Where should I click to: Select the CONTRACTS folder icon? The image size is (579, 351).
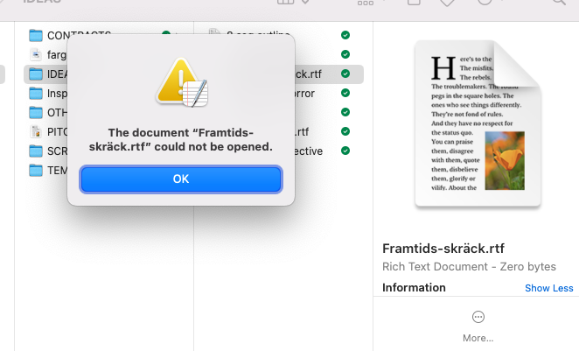pos(36,36)
